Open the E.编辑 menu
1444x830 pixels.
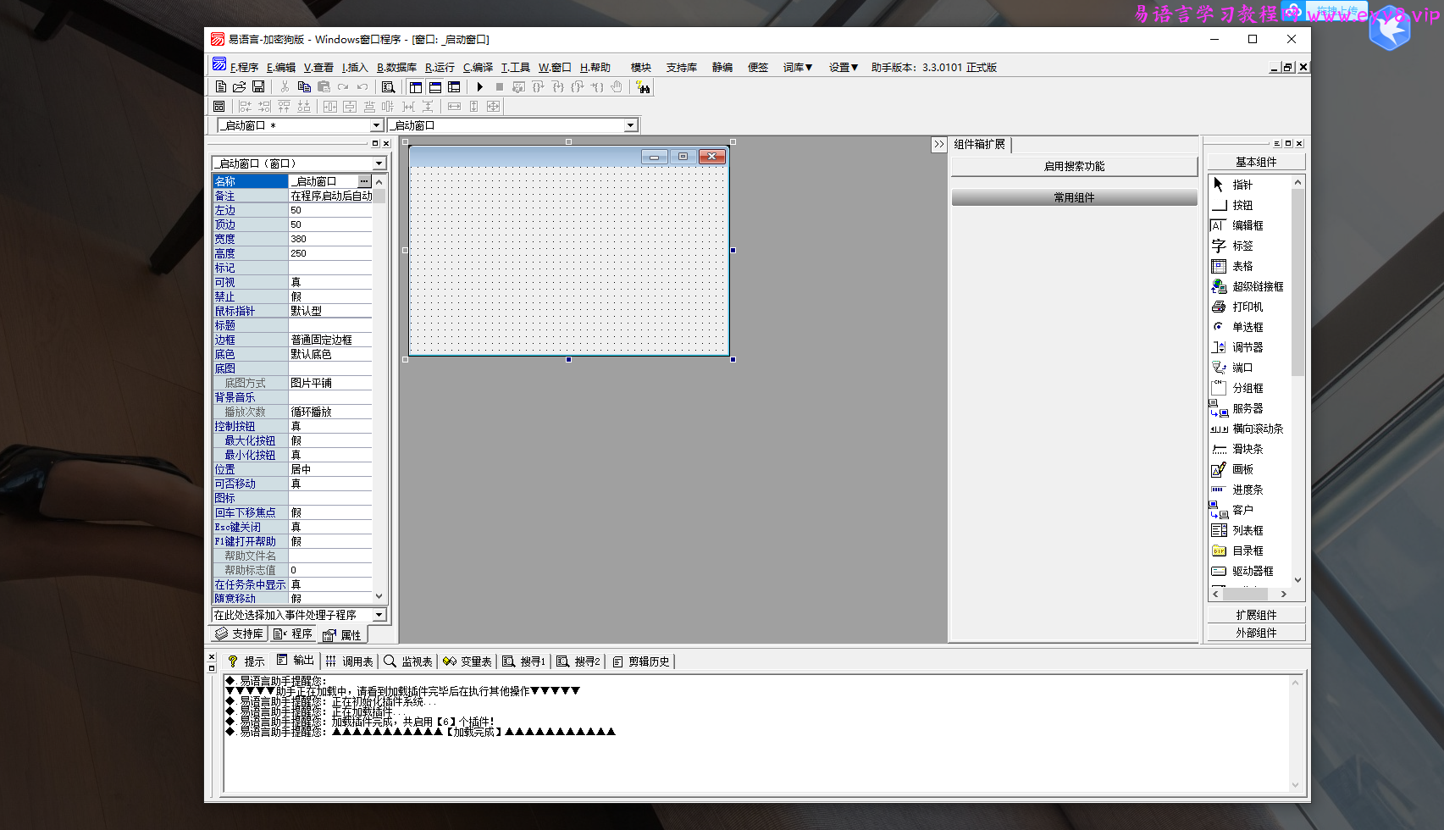point(281,67)
